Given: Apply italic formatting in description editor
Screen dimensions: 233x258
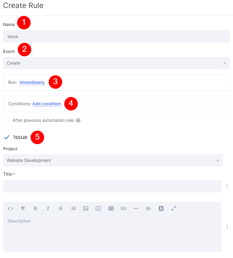Looking at the screenshot, I should [x=48, y=208].
